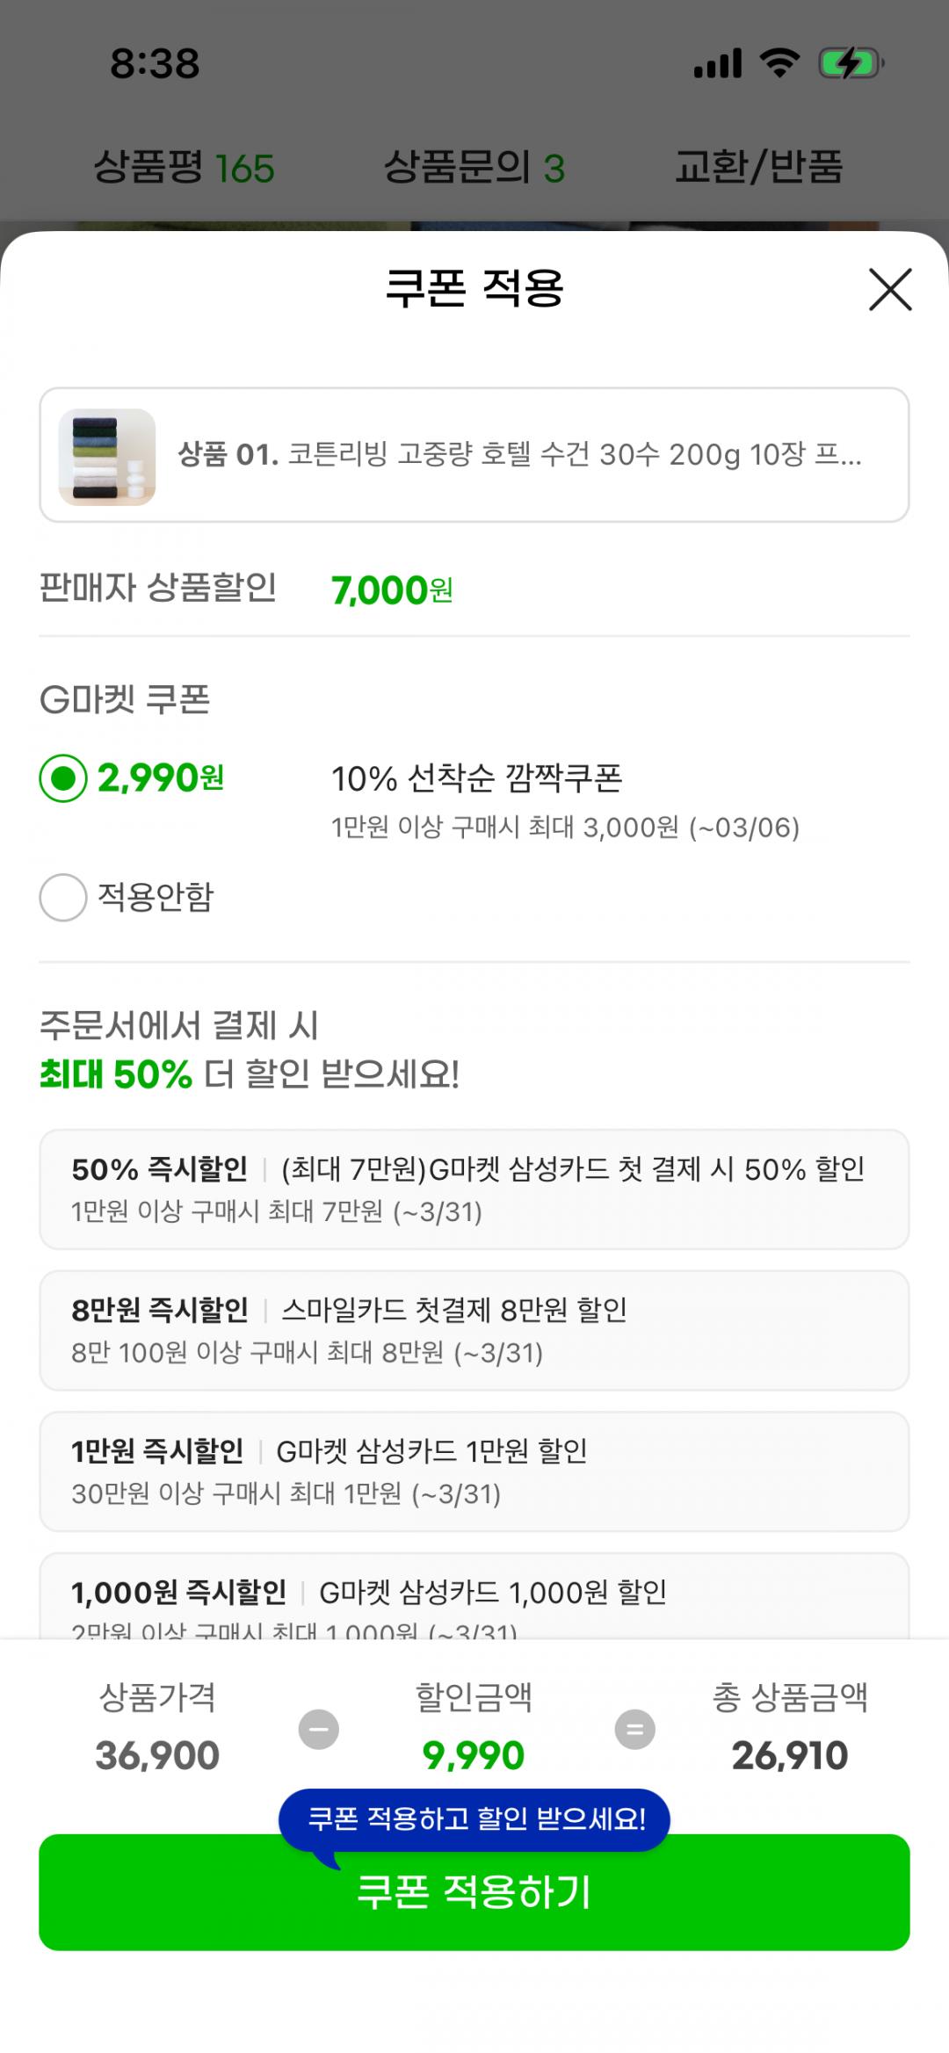The width and height of the screenshot is (949, 2053).
Task: Tap the battery charging icon in status bar
Action: tap(851, 63)
